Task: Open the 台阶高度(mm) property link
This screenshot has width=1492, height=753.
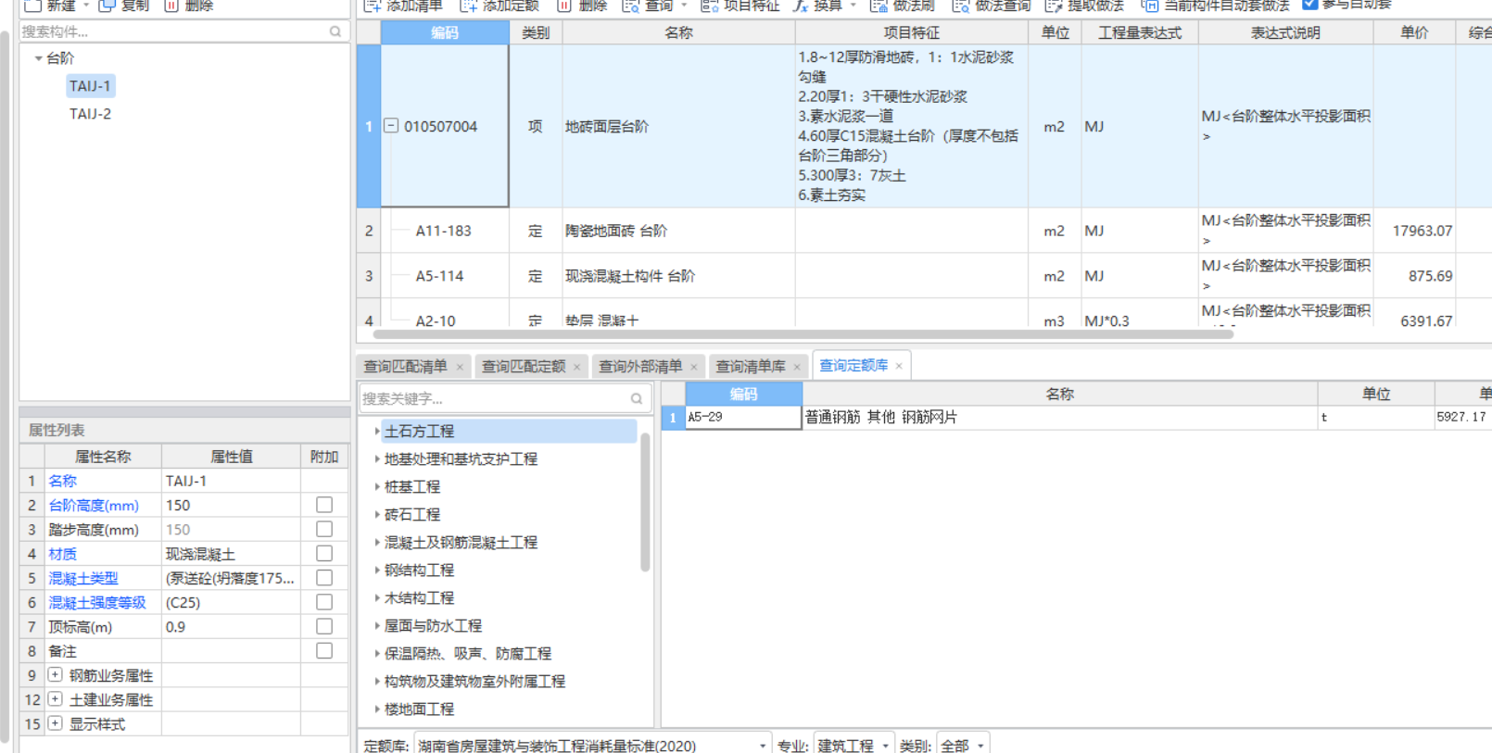Action: click(94, 505)
